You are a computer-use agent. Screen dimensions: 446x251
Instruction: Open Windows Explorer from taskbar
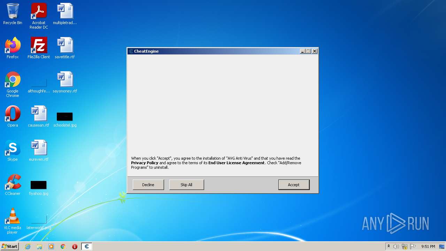[x=39, y=246]
